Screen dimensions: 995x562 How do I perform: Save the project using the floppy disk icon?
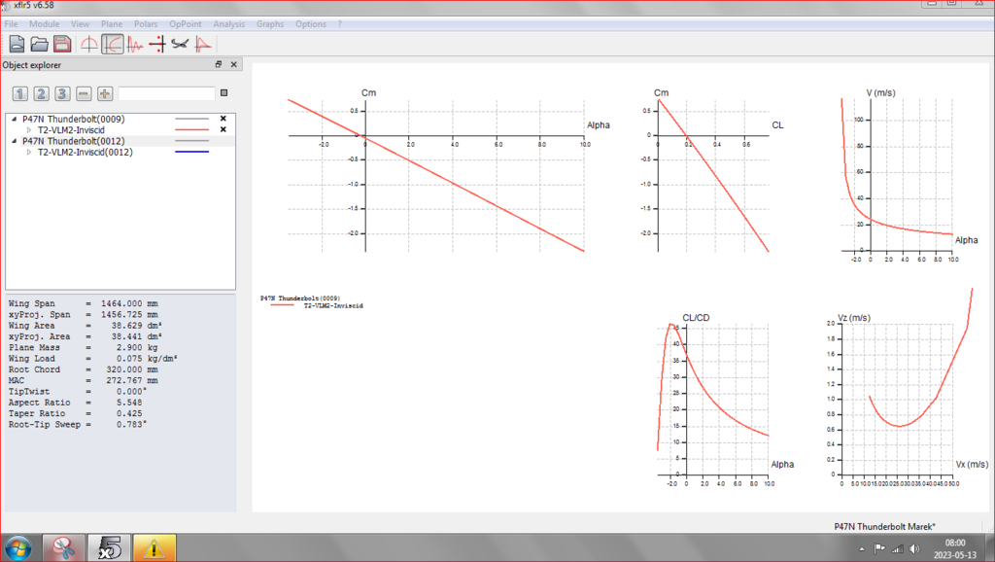click(x=62, y=44)
